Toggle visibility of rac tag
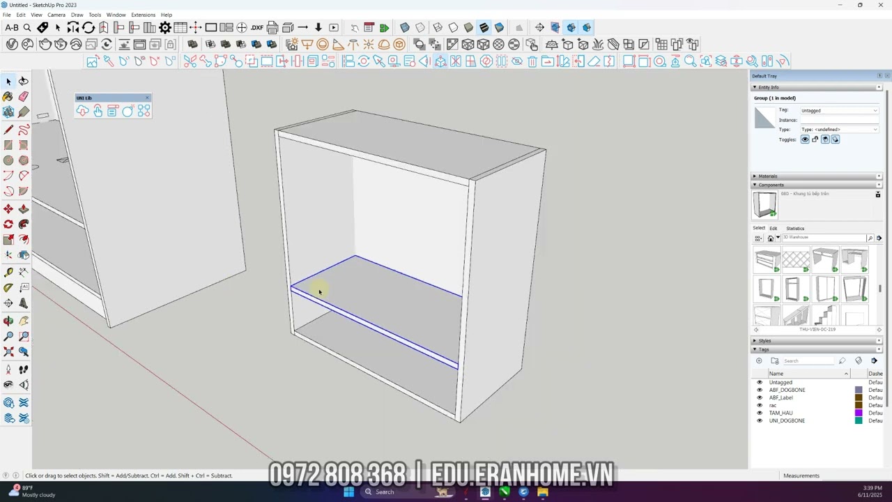 click(760, 405)
